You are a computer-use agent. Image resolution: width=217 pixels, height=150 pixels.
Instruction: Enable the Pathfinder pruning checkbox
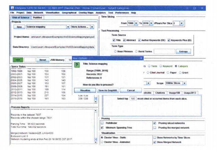[x=102, y=123]
